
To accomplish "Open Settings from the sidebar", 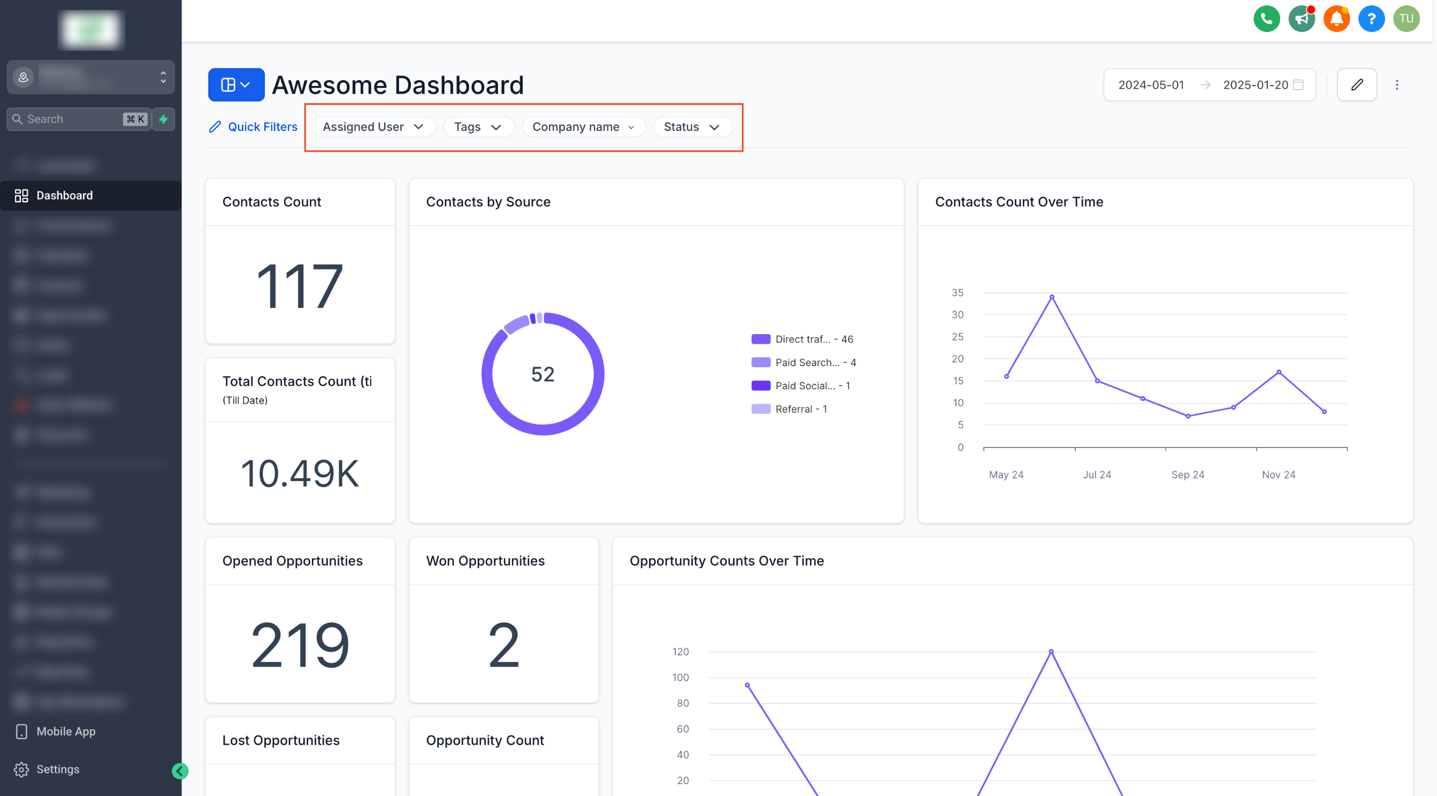I will [x=57, y=769].
